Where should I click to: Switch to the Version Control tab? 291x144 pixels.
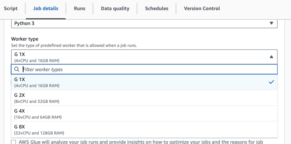202,9
